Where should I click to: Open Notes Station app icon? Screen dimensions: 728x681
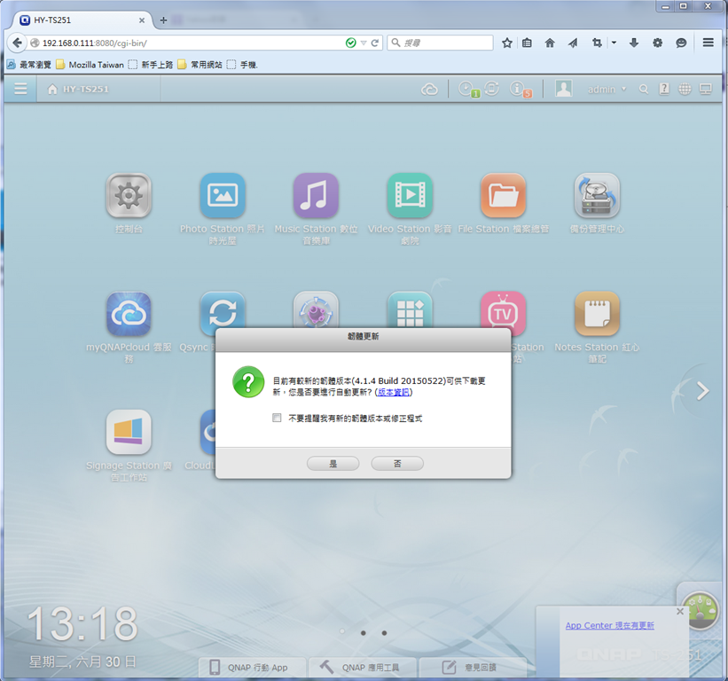[597, 314]
